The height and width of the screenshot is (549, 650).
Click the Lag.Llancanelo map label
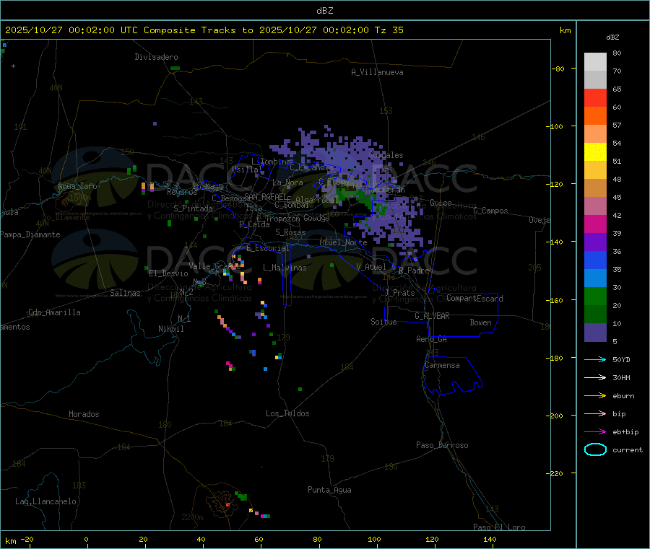(x=45, y=501)
